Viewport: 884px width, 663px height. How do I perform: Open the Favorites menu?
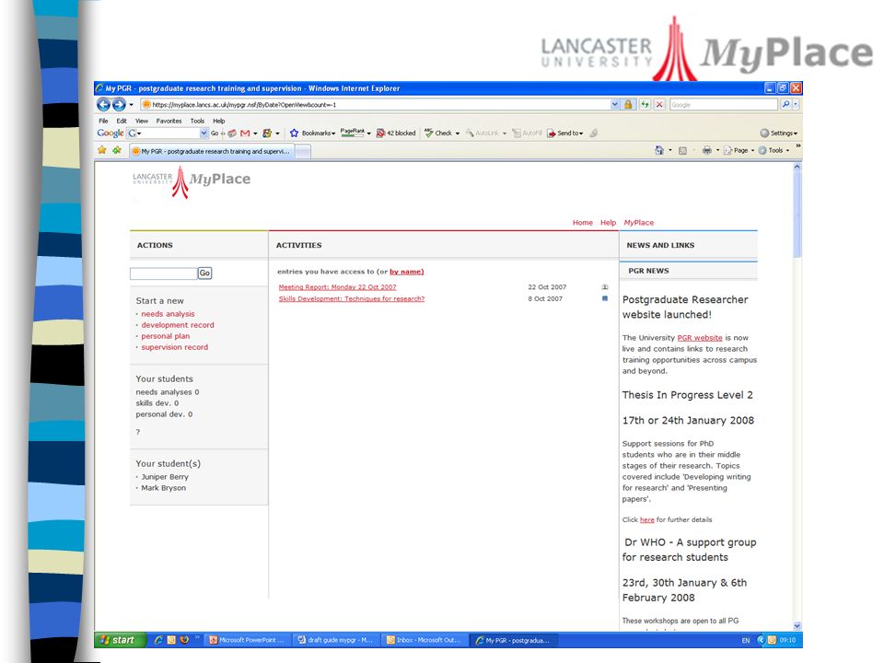coord(169,121)
